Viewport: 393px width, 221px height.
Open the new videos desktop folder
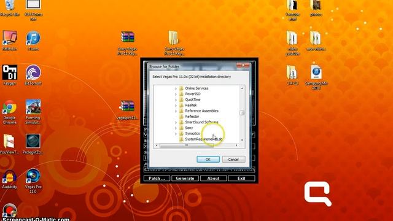(x=316, y=41)
